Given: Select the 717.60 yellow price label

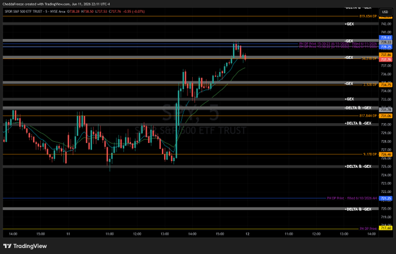Looking at the screenshot, I should [x=386, y=228].
